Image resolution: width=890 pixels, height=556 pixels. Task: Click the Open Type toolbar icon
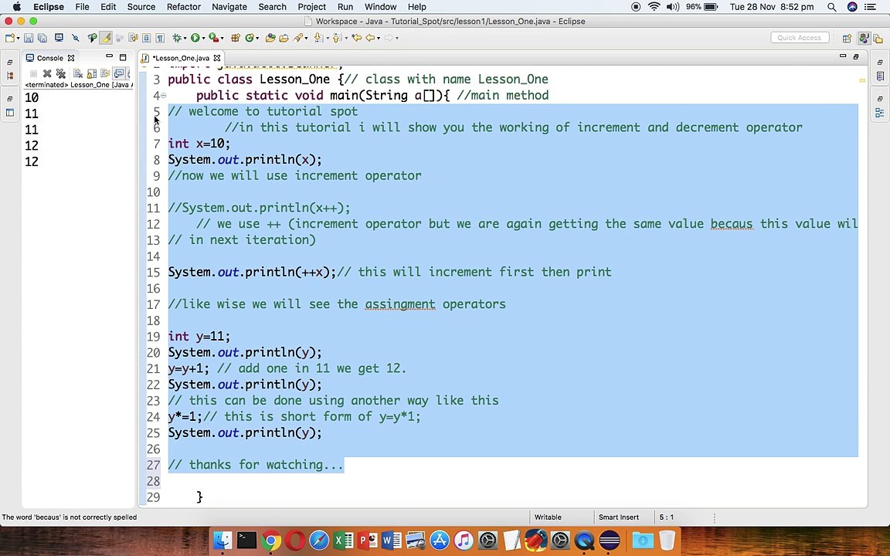270,38
